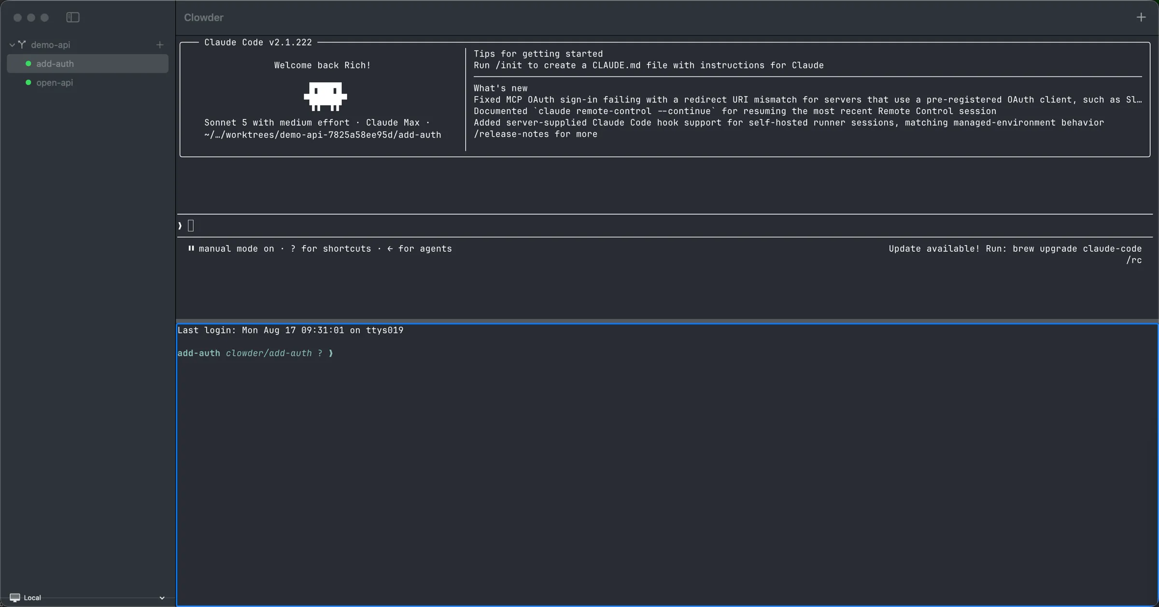Click the '/rc' status text
This screenshot has height=607, width=1159.
1134,260
